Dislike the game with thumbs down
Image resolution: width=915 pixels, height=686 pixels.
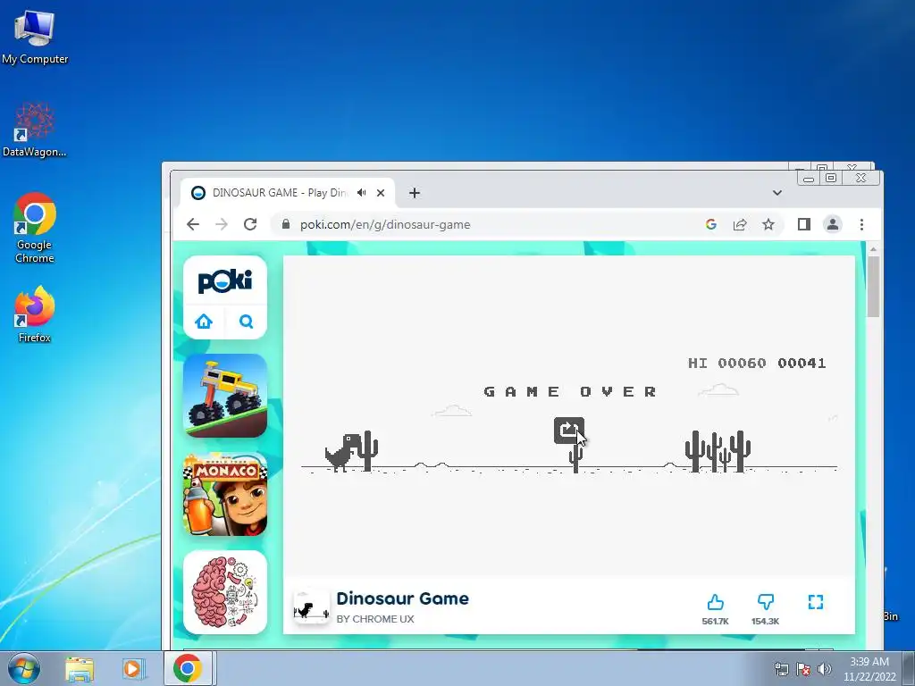tap(766, 602)
